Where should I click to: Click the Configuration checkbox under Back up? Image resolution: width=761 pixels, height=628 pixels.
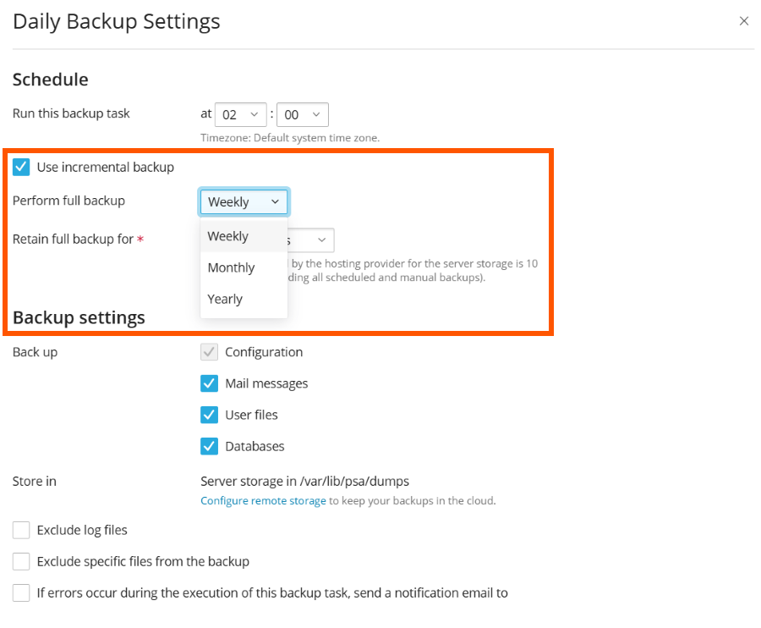click(209, 352)
